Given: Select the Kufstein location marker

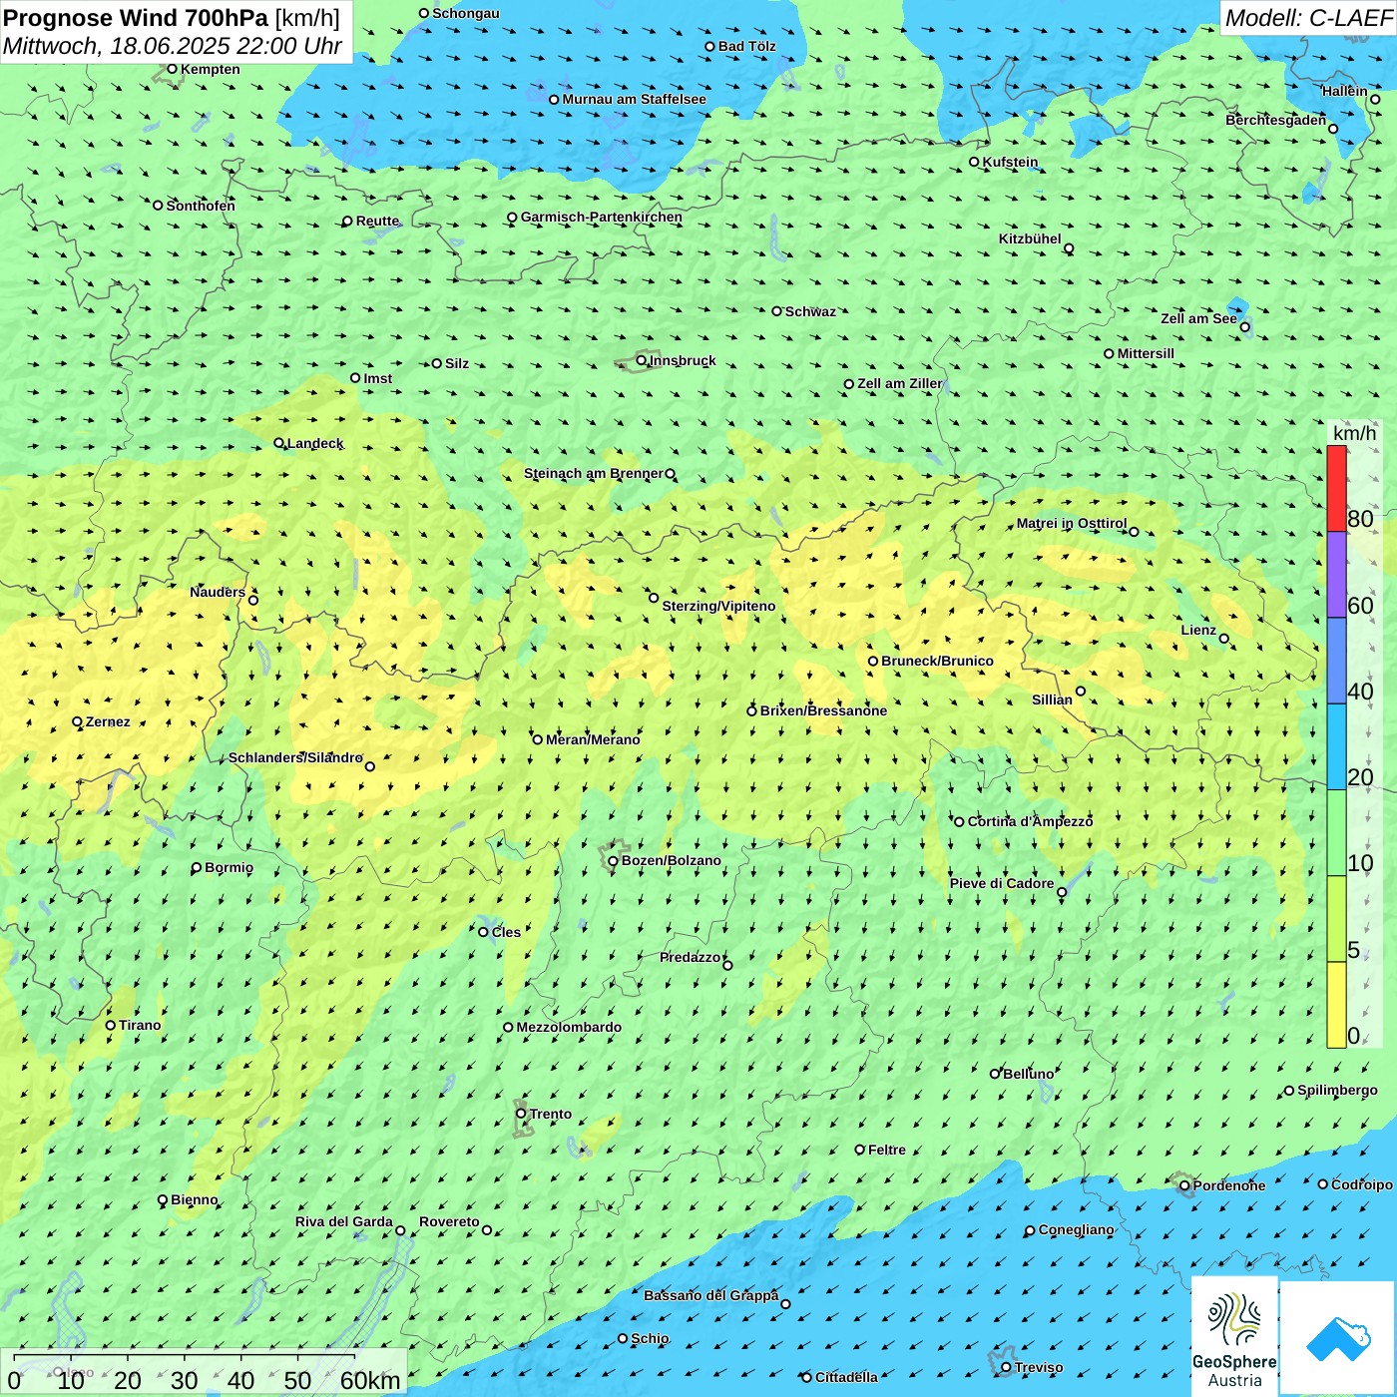Looking at the screenshot, I should pos(975,162).
